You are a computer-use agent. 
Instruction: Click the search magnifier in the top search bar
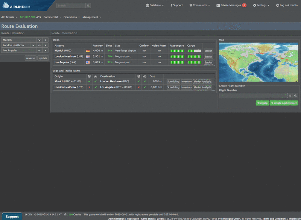click(88, 5)
